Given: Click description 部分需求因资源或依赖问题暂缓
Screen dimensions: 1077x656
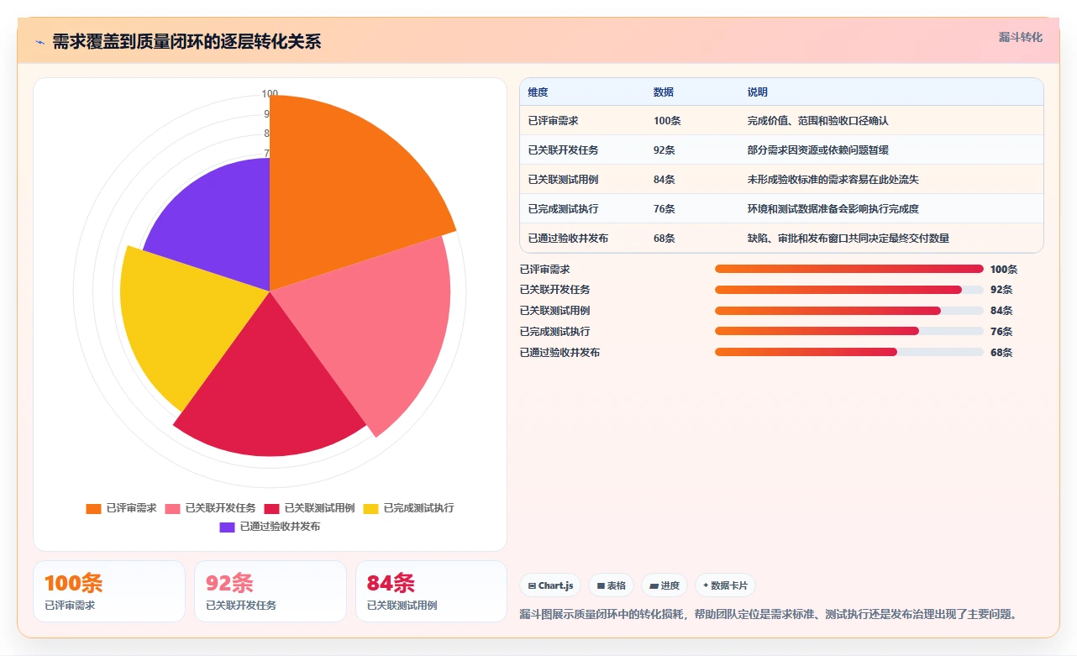Looking at the screenshot, I should 817,150.
